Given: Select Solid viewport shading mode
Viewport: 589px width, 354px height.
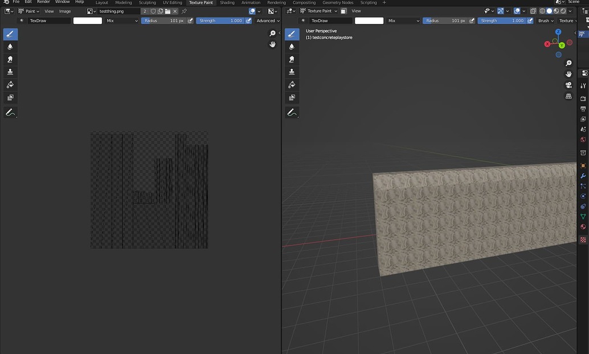Looking at the screenshot, I should click(549, 11).
